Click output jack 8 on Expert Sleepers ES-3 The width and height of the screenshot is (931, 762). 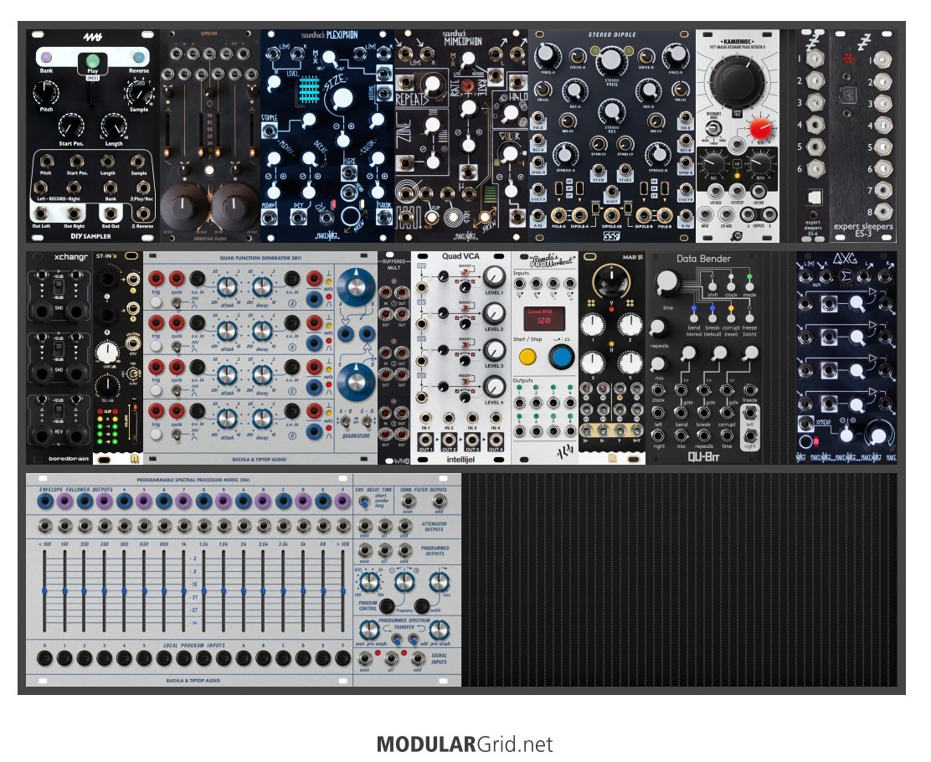(x=882, y=212)
